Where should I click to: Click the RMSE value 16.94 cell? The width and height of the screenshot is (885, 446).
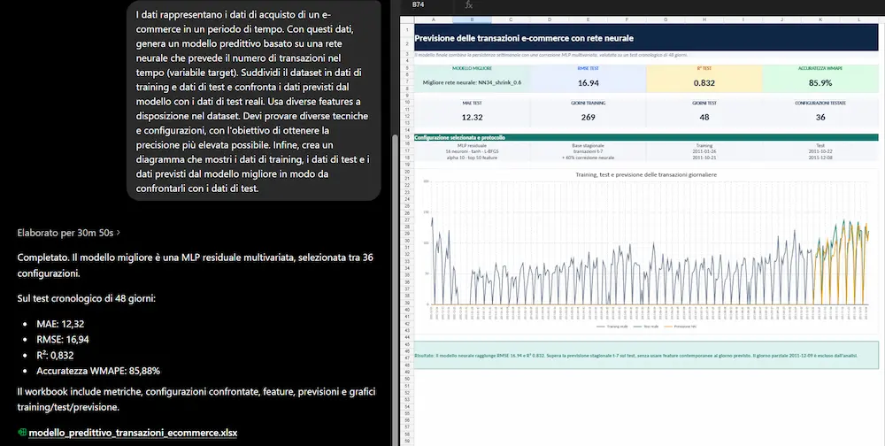(589, 82)
